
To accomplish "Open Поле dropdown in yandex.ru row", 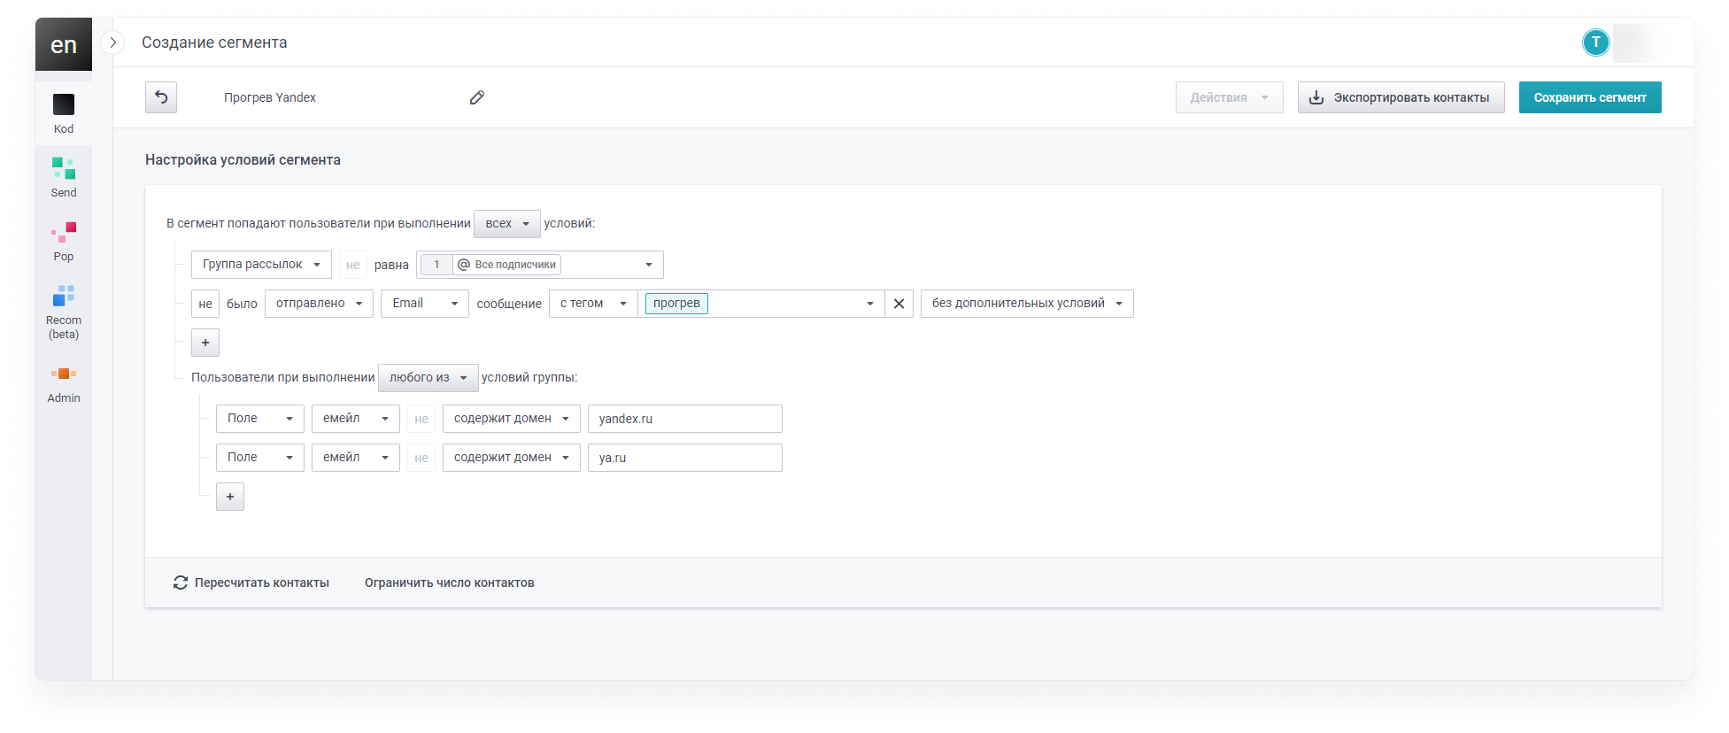I will [x=260, y=419].
